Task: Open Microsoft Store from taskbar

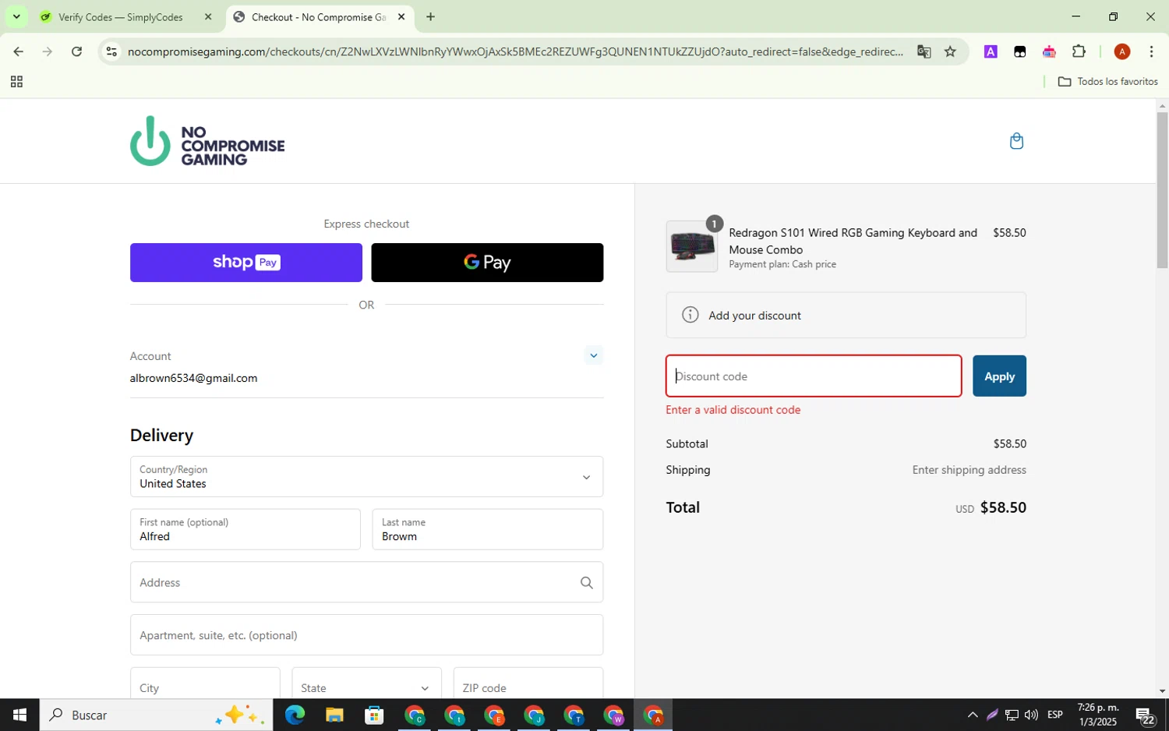Action: coord(374,715)
